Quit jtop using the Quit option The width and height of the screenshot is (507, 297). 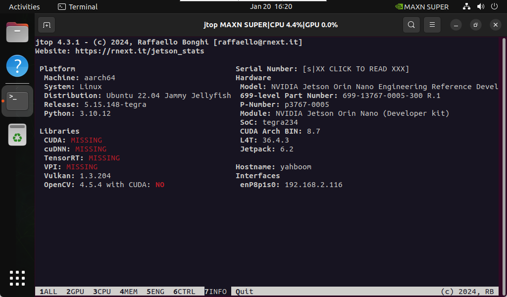[x=244, y=292]
